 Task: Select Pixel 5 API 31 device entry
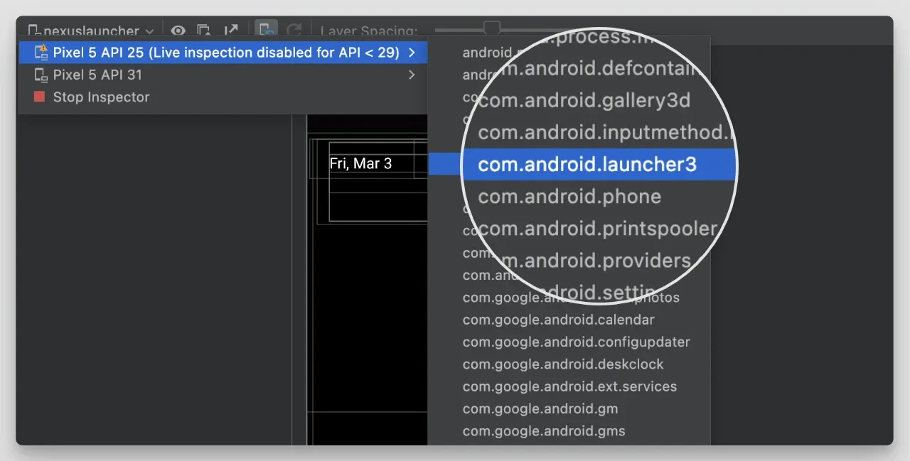223,75
